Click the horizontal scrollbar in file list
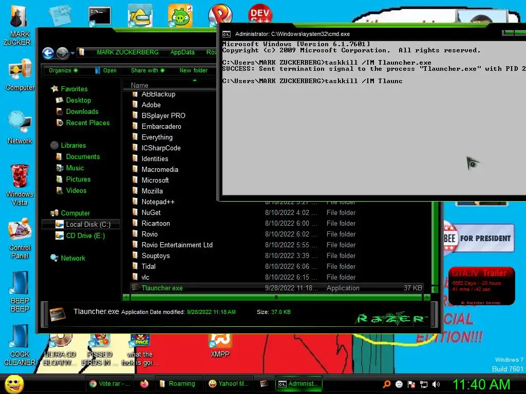Image resolution: width=526 pixels, height=394 pixels. pos(276,297)
